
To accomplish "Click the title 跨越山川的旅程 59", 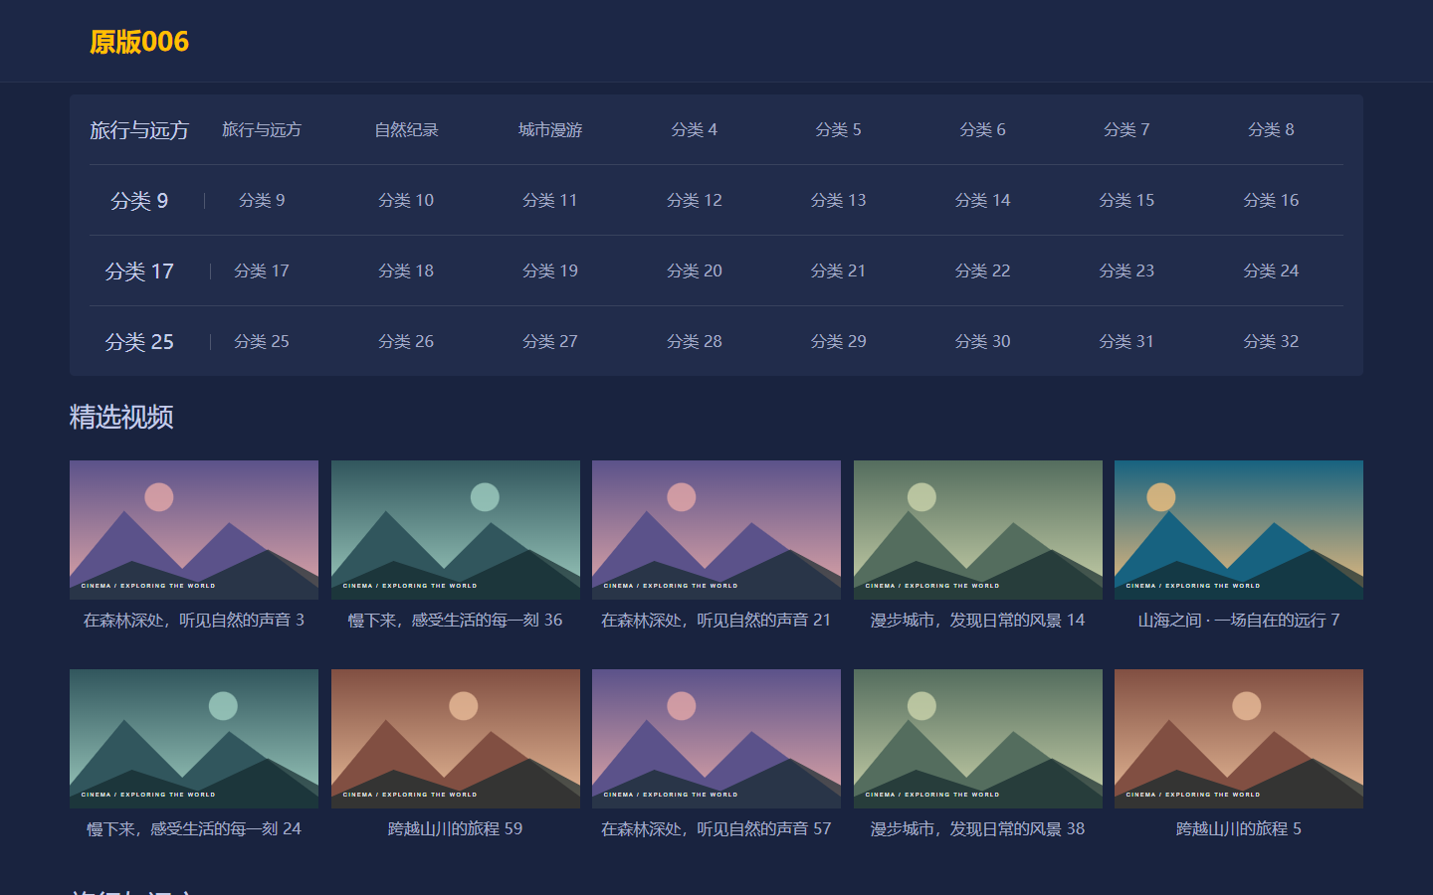I will click(x=456, y=829).
